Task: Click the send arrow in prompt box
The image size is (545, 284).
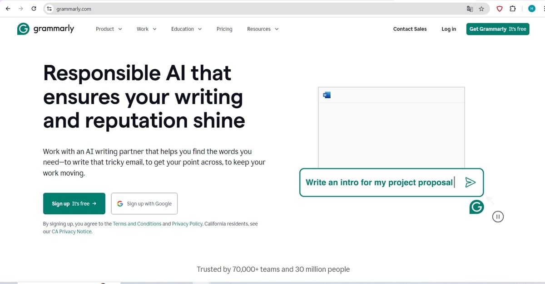Action: point(471,182)
